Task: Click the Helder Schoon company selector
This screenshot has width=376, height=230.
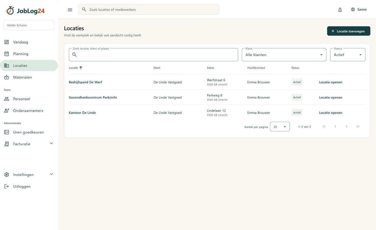Action: click(29, 25)
